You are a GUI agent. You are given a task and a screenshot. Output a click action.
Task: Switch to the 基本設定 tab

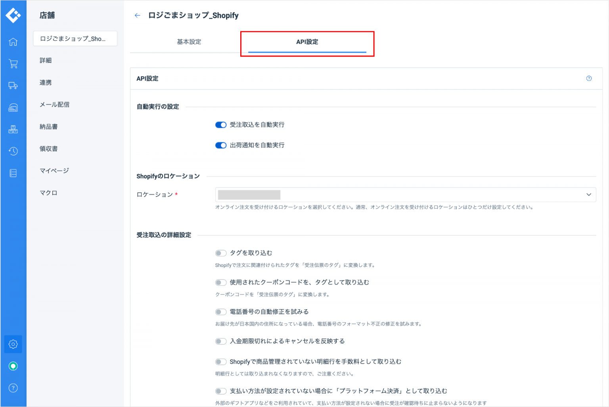coord(189,42)
